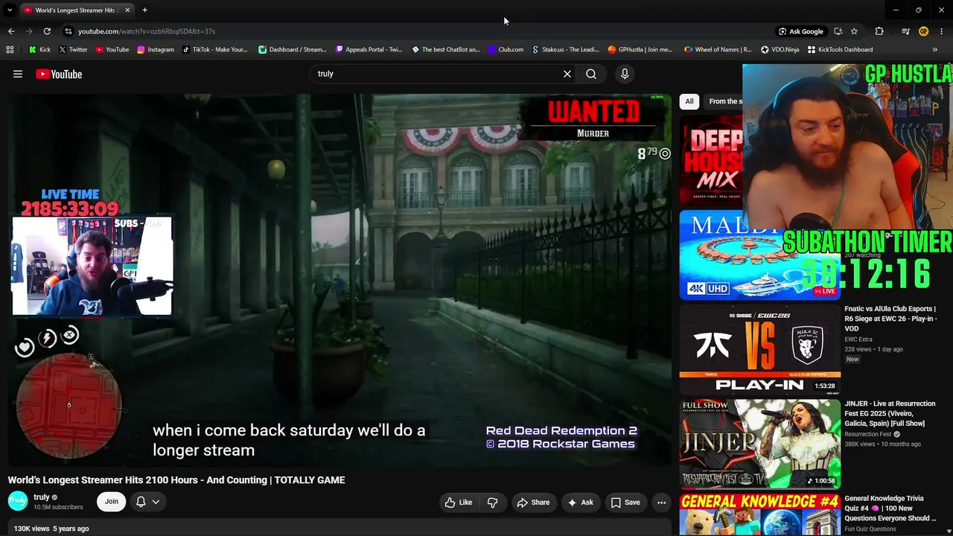This screenshot has height=536, width=953.
Task: Clear the search box text
Action: point(567,74)
